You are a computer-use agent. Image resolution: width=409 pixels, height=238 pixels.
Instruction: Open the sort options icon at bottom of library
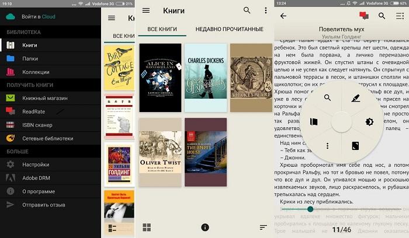click(x=263, y=227)
